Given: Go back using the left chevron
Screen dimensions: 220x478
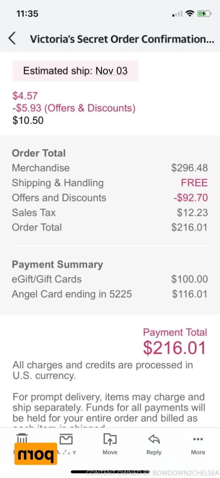Looking at the screenshot, I should click(x=12, y=39).
